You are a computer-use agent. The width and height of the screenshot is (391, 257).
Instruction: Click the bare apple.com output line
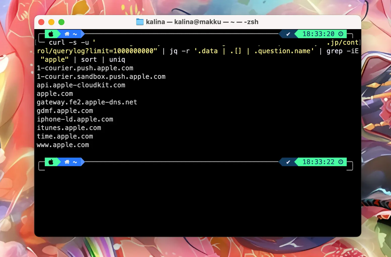tap(55, 94)
